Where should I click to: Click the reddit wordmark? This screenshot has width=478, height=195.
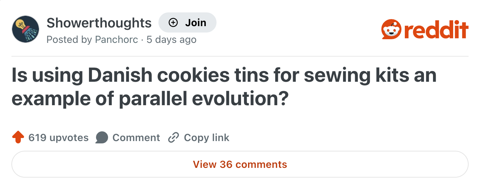(x=436, y=29)
